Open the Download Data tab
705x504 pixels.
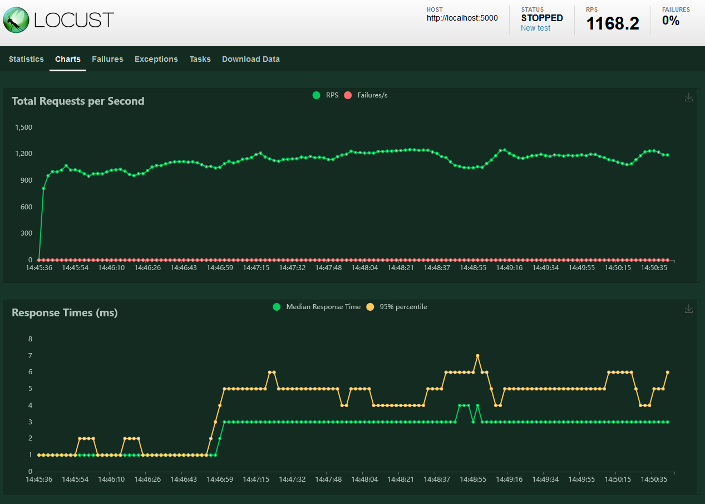[250, 59]
